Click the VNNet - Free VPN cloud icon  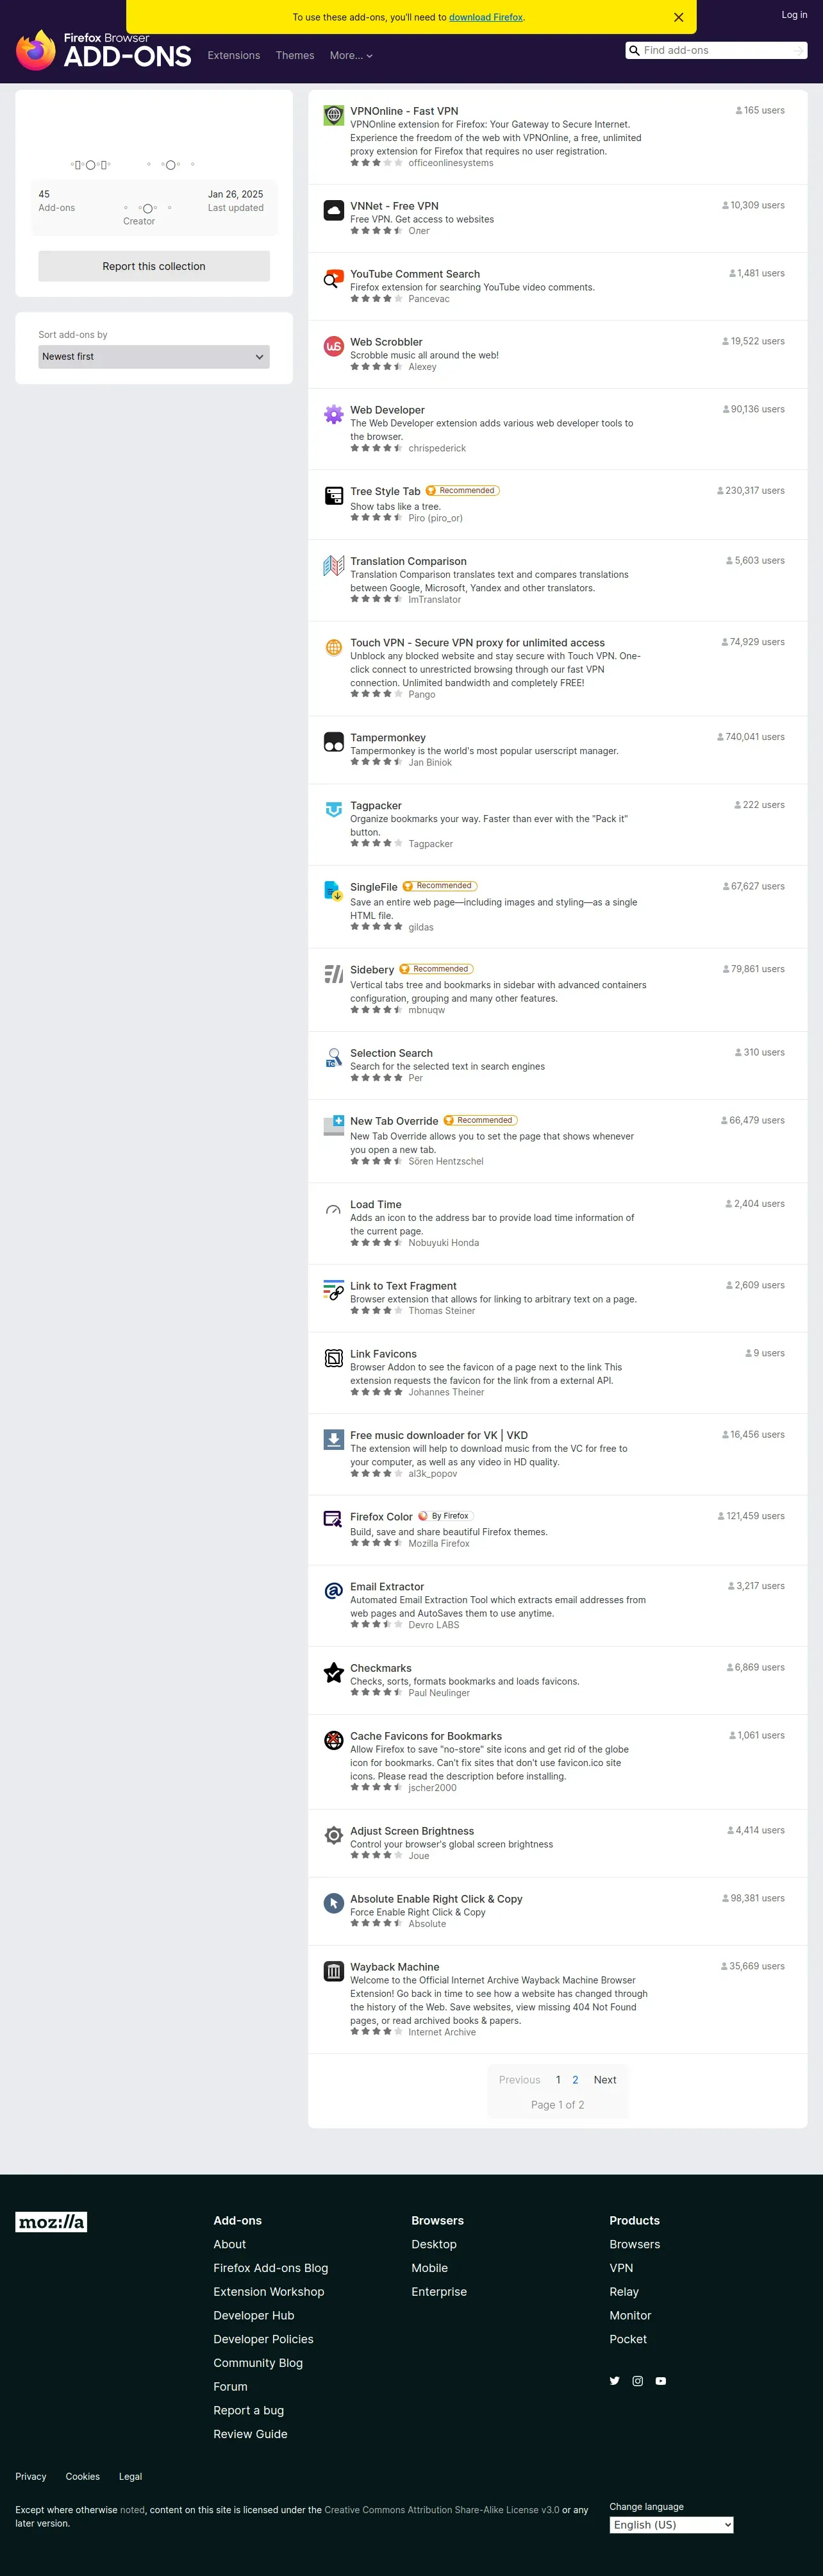[x=334, y=211]
